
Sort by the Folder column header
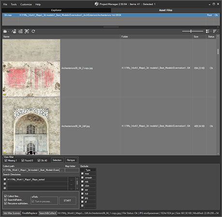click(x=156, y=37)
